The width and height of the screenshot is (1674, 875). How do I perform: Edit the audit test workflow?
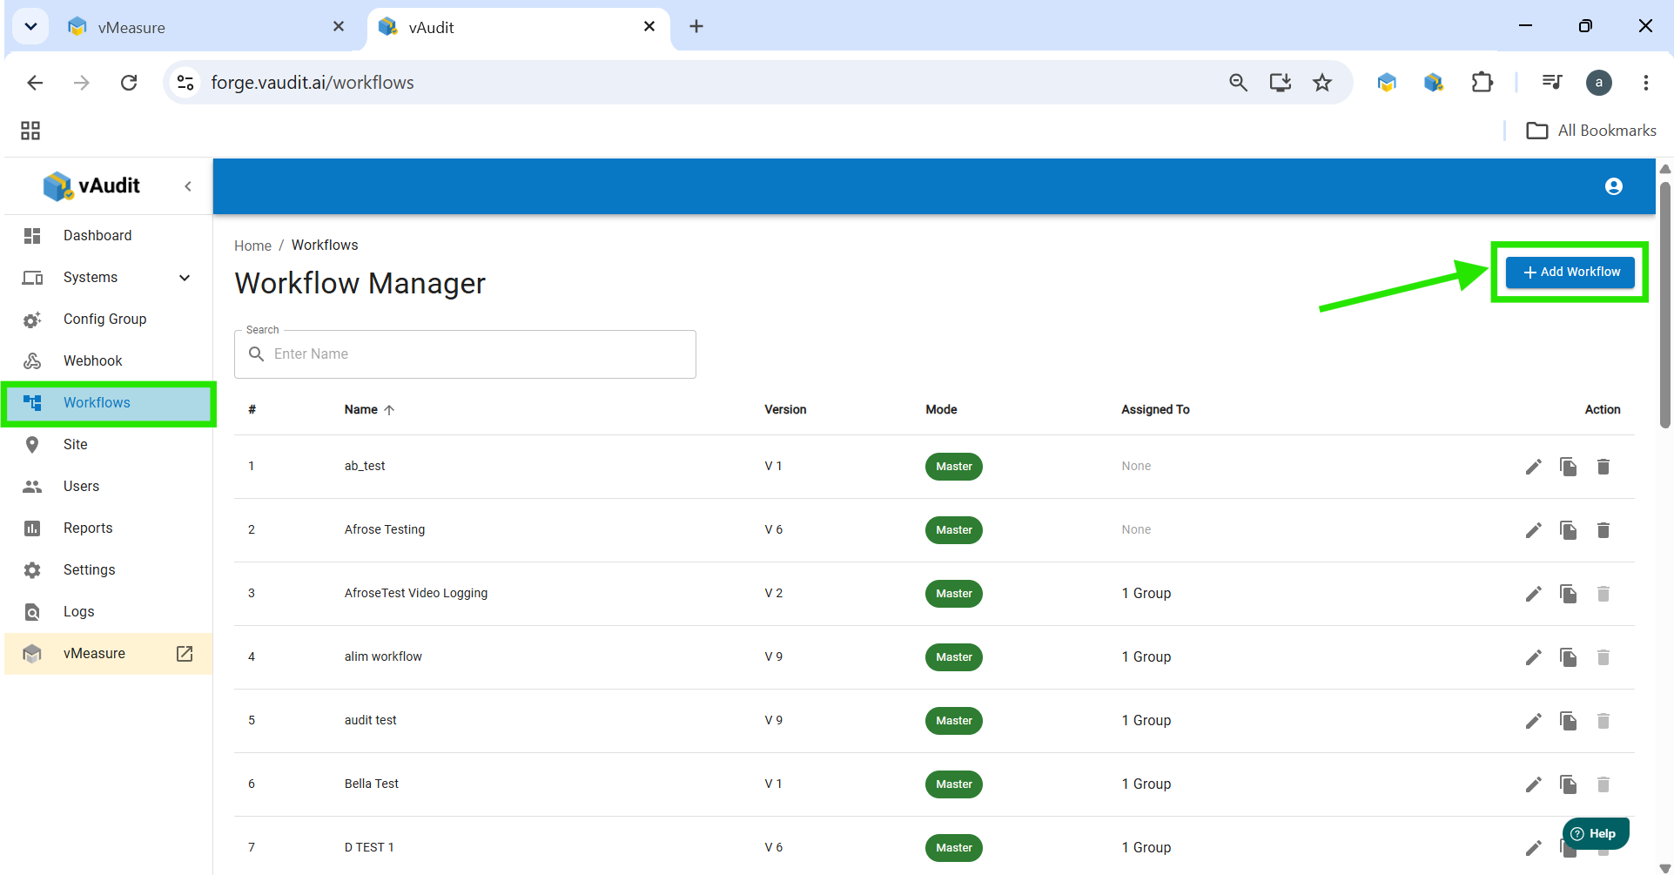[x=1533, y=721]
